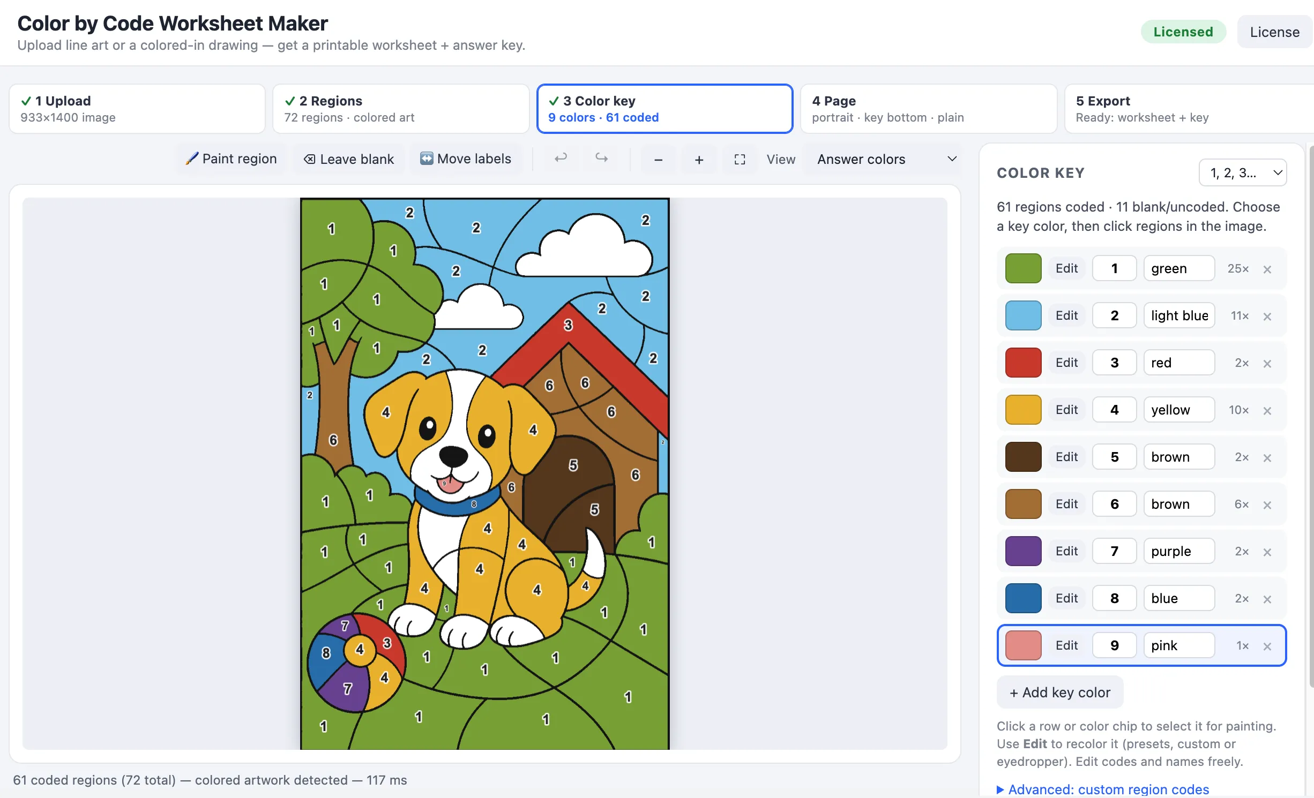The width and height of the screenshot is (1314, 798).
Task: Edit the yellow key color
Action: 1066,410
